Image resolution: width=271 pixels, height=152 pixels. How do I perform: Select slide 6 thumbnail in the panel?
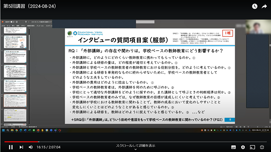[x=15, y=71]
